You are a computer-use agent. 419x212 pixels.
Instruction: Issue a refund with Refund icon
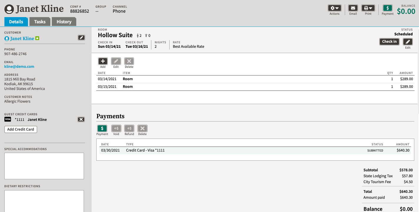(x=129, y=128)
